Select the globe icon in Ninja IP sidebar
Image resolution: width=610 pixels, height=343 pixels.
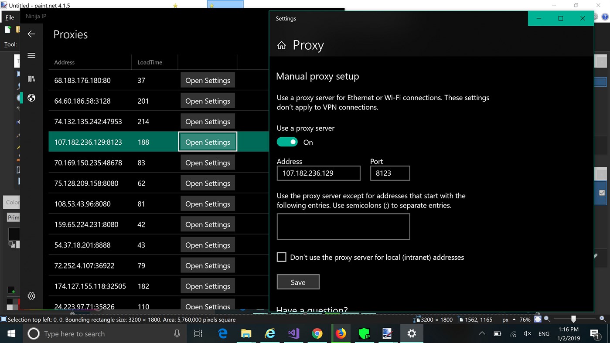31,98
